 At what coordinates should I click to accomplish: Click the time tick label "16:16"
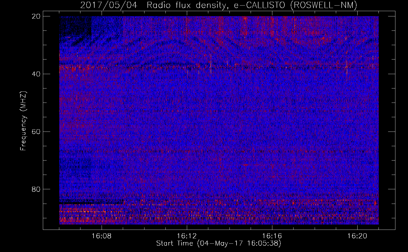[x=272, y=236]
